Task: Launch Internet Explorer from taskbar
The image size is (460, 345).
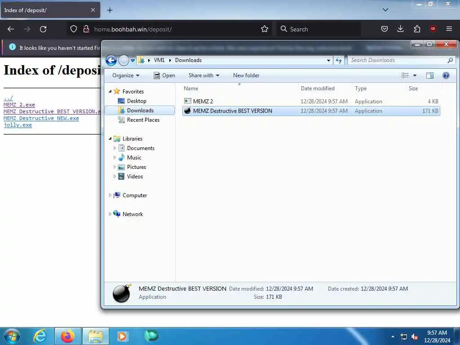Action: coord(40,336)
